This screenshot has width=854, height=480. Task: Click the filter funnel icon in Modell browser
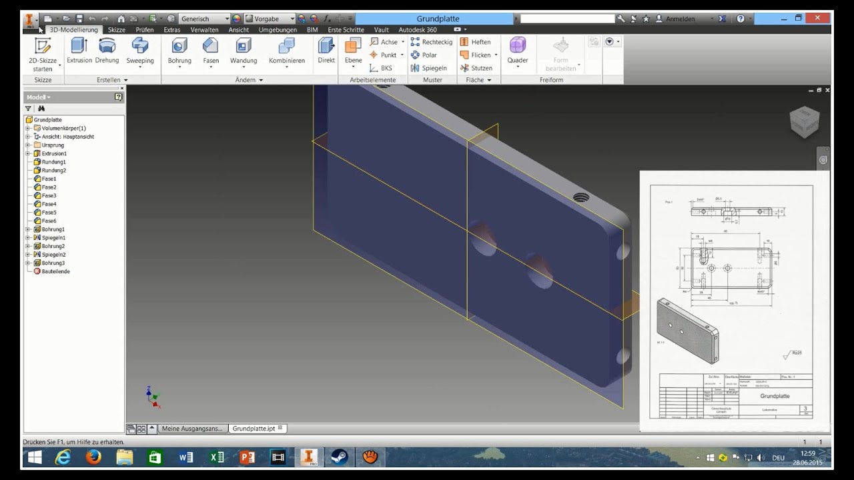pyautogui.click(x=28, y=108)
